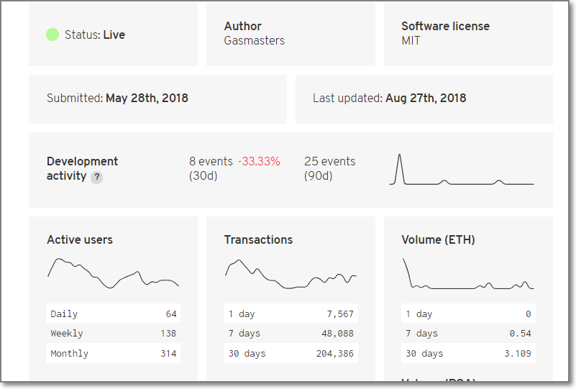Click the Development activity sparkline chart
The image size is (576, 389).
(x=462, y=170)
